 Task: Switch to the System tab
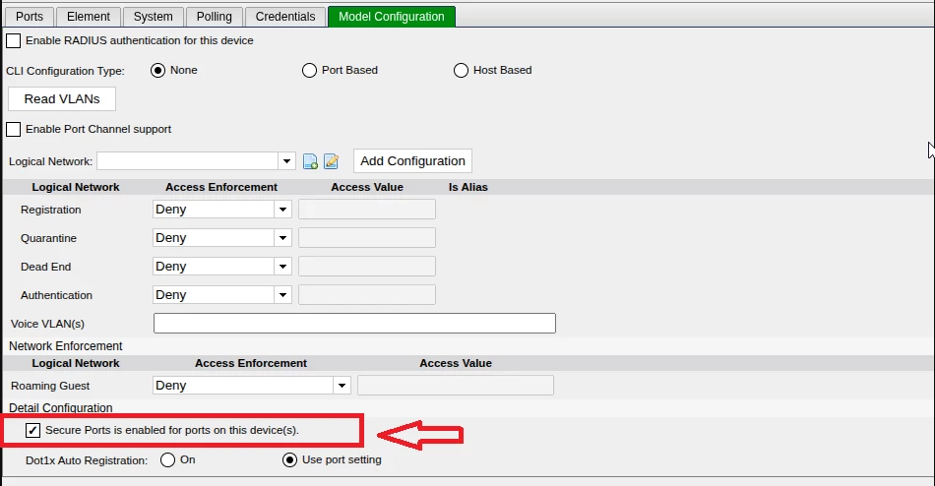pos(154,17)
